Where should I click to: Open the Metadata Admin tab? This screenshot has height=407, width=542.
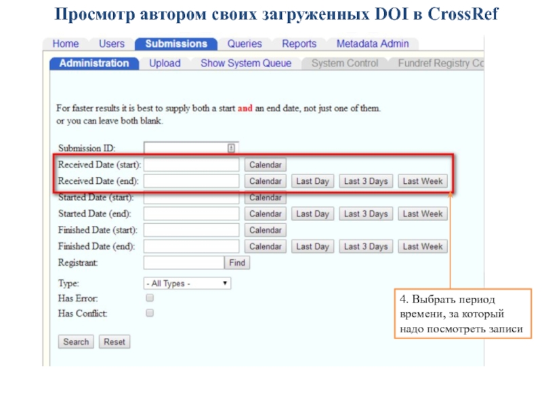(373, 44)
